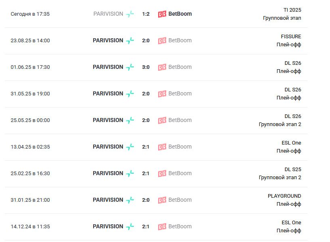The height and width of the screenshot is (242, 330).
Task: Click PARIVISION logo in 25.02.25 match row
Action: point(130,174)
